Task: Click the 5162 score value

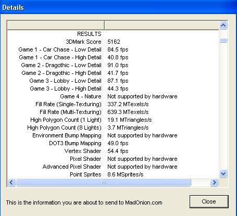Action: tap(114, 42)
